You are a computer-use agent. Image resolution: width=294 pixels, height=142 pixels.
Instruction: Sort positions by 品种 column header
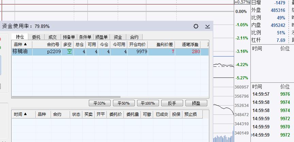22,45
